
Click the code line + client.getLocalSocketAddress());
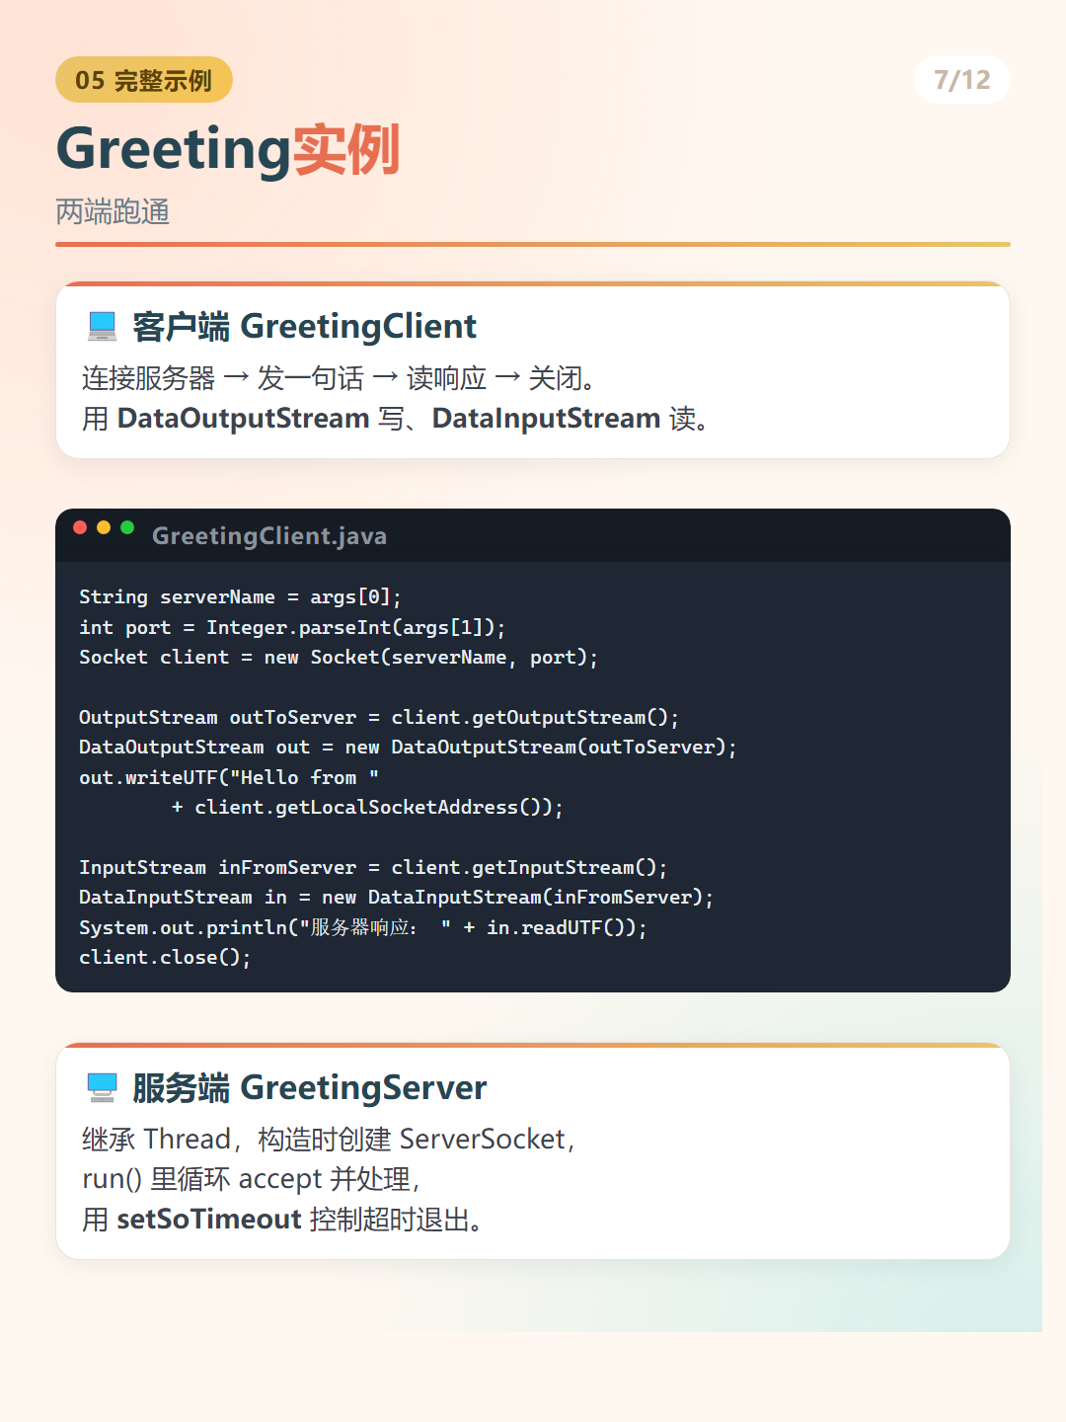point(367,807)
